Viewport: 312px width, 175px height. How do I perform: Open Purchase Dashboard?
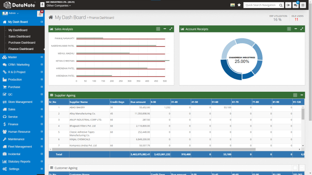[22, 43]
